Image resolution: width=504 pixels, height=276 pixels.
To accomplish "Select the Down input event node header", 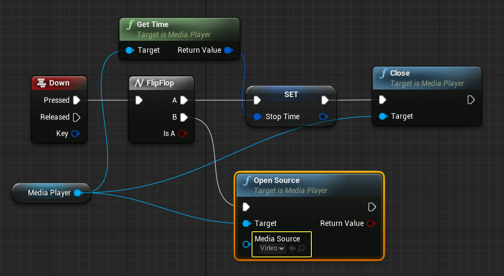I will tap(59, 83).
